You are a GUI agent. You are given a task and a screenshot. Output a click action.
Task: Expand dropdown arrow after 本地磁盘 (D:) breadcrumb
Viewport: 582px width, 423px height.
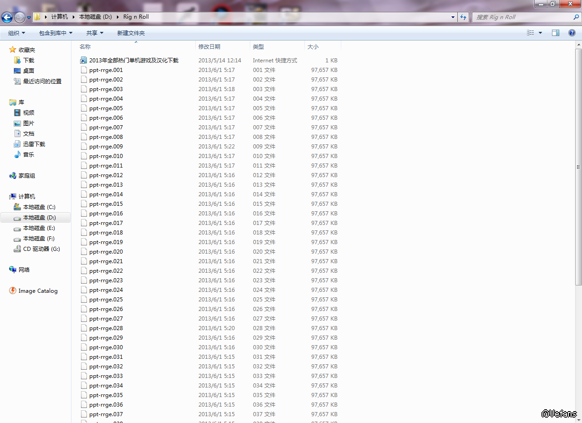tap(117, 17)
